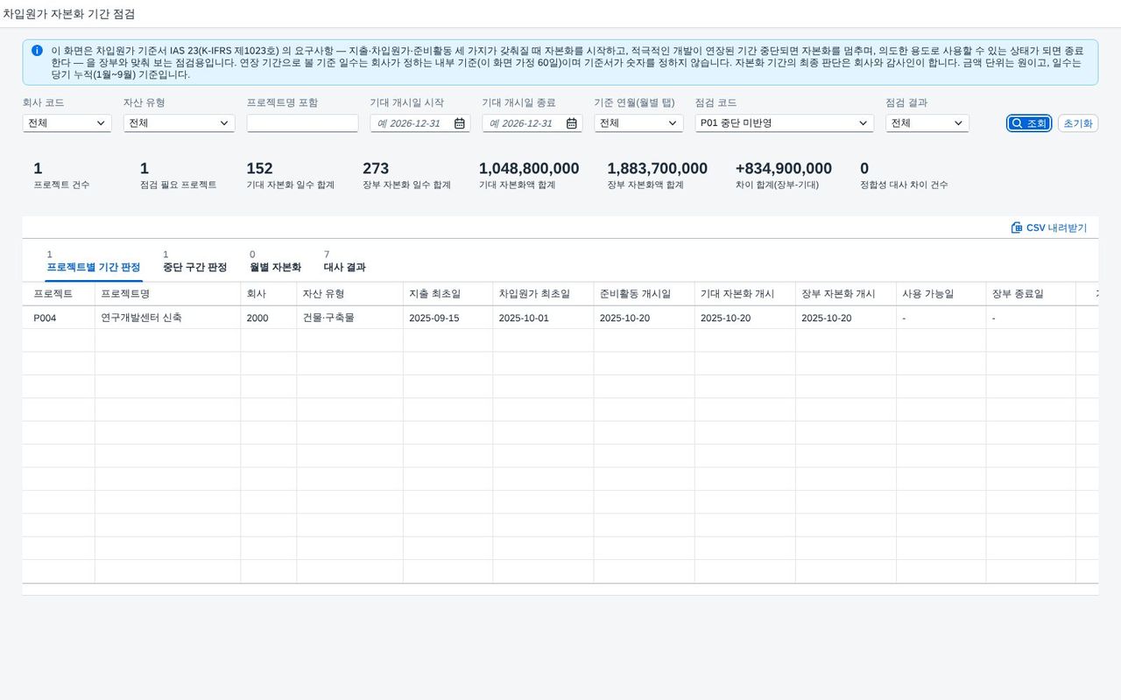Click the blue info icon in the notice banner
1121x700 pixels.
tap(37, 51)
